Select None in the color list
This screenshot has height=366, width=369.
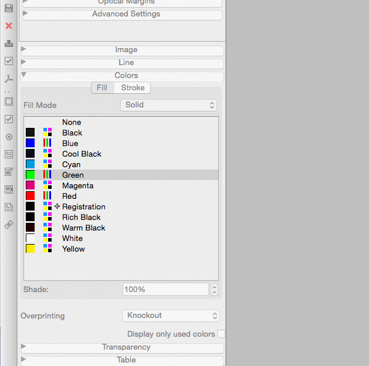pos(72,122)
